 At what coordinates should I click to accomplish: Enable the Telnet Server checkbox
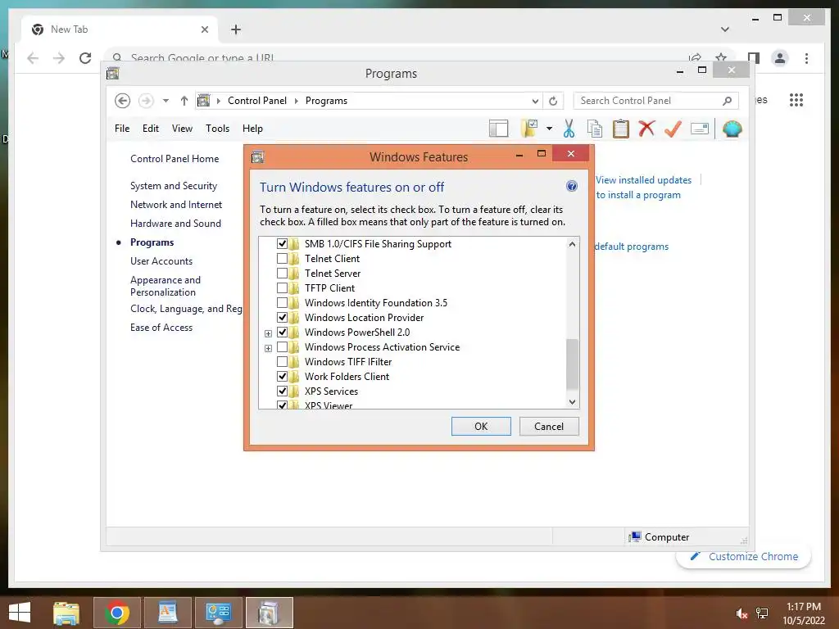point(282,274)
